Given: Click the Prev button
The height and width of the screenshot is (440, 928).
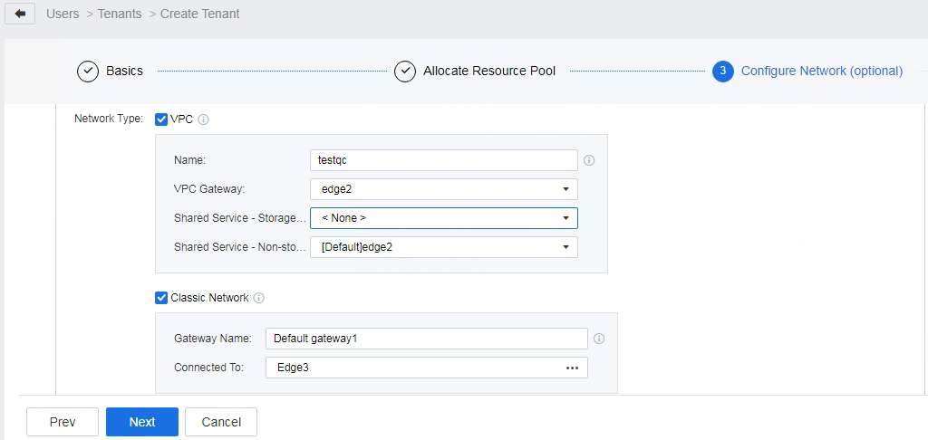Looking at the screenshot, I should pos(63,422).
